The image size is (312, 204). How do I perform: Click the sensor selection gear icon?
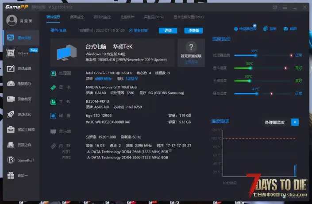point(236,29)
